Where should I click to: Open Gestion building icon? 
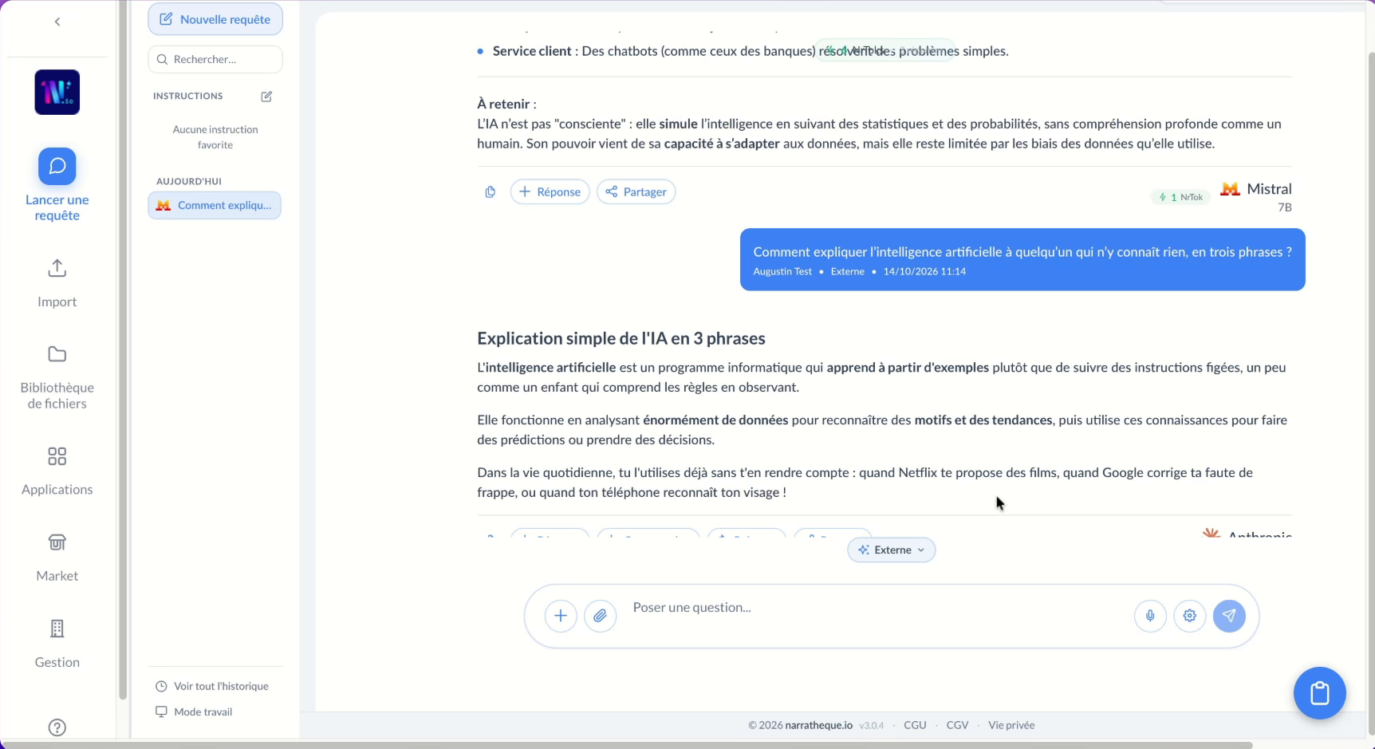tap(57, 644)
